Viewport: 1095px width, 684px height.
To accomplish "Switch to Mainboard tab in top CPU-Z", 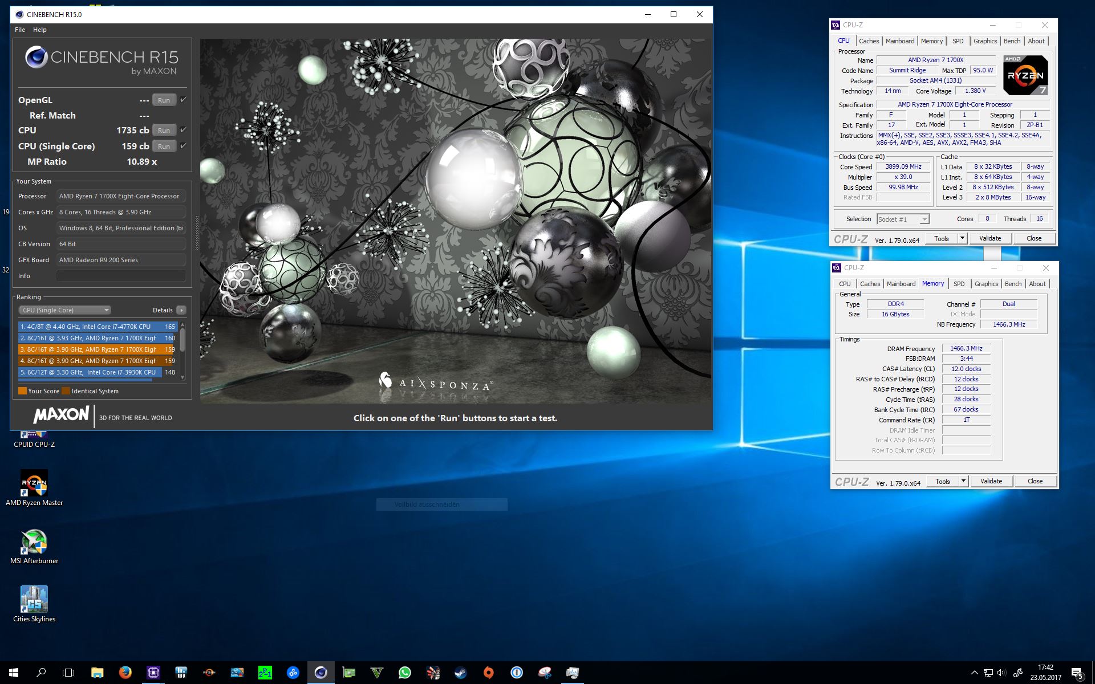I will [x=899, y=41].
